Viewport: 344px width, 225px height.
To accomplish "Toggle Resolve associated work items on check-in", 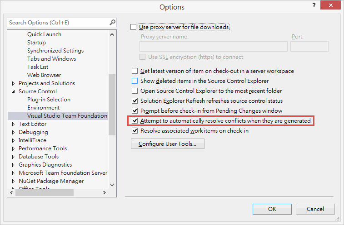I will [135, 131].
